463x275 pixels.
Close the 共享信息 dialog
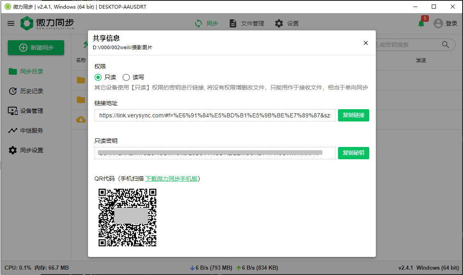[366, 43]
